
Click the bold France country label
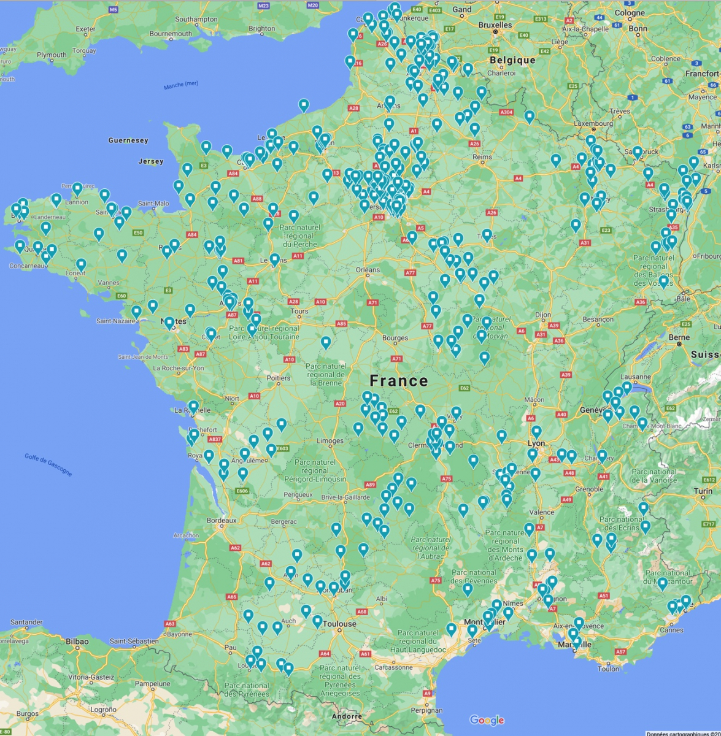click(399, 381)
